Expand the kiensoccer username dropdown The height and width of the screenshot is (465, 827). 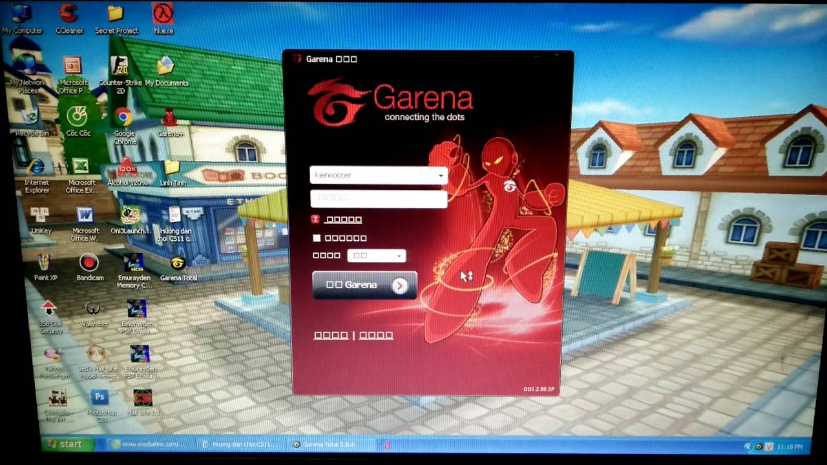click(x=441, y=175)
